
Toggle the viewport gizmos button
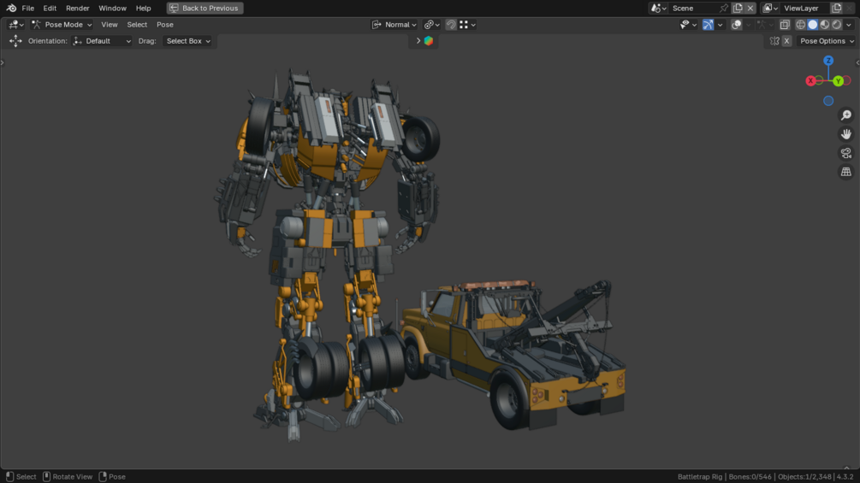708,25
